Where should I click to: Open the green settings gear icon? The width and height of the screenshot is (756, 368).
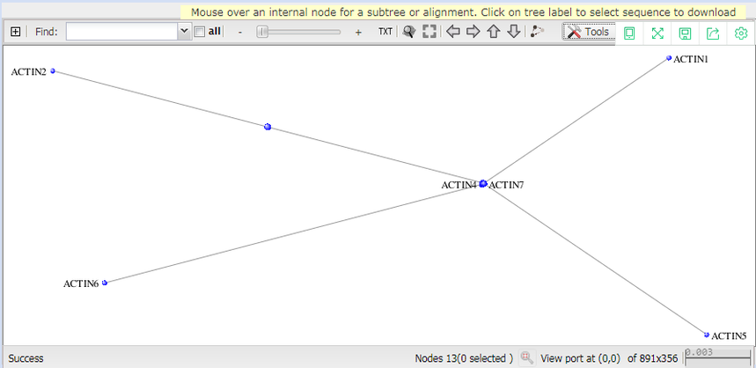741,33
